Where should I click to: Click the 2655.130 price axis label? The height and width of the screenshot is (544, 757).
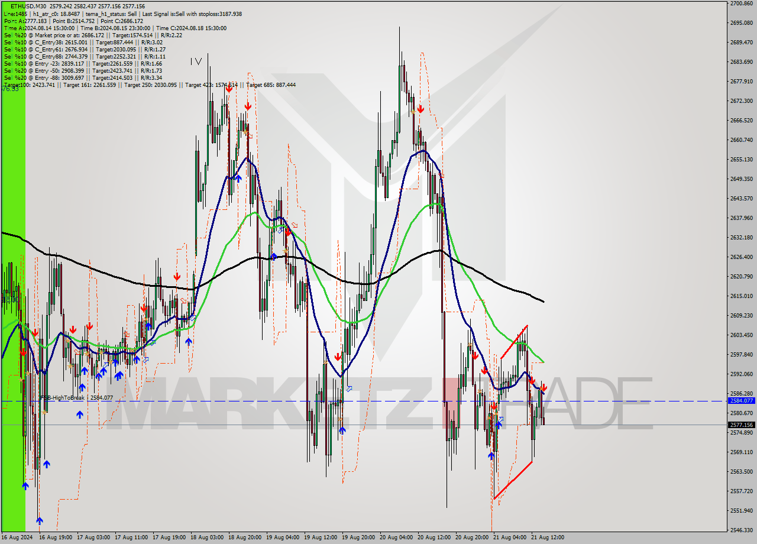(x=742, y=160)
